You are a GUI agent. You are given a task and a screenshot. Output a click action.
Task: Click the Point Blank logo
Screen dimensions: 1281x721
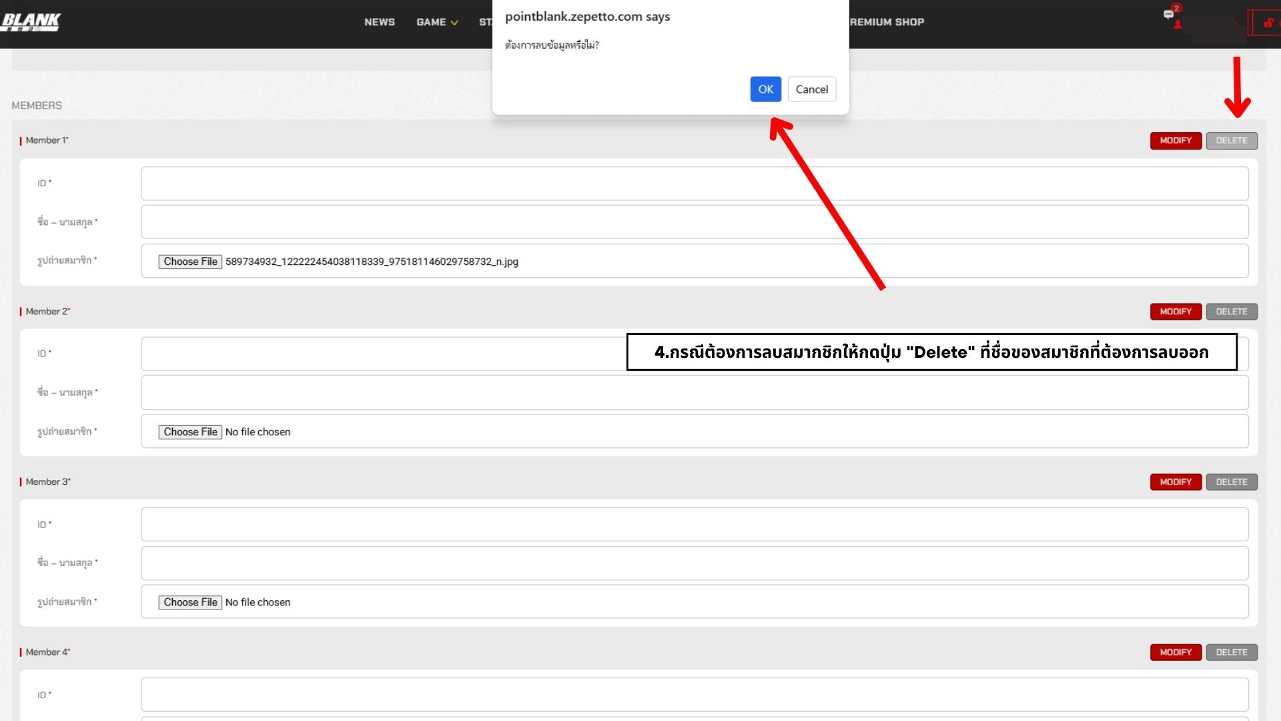click(x=31, y=21)
